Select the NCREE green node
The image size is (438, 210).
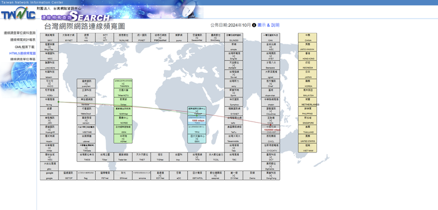[123, 120]
